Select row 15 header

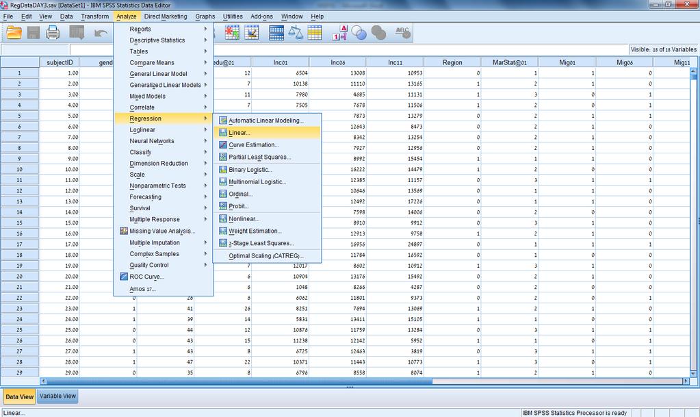click(x=20, y=223)
